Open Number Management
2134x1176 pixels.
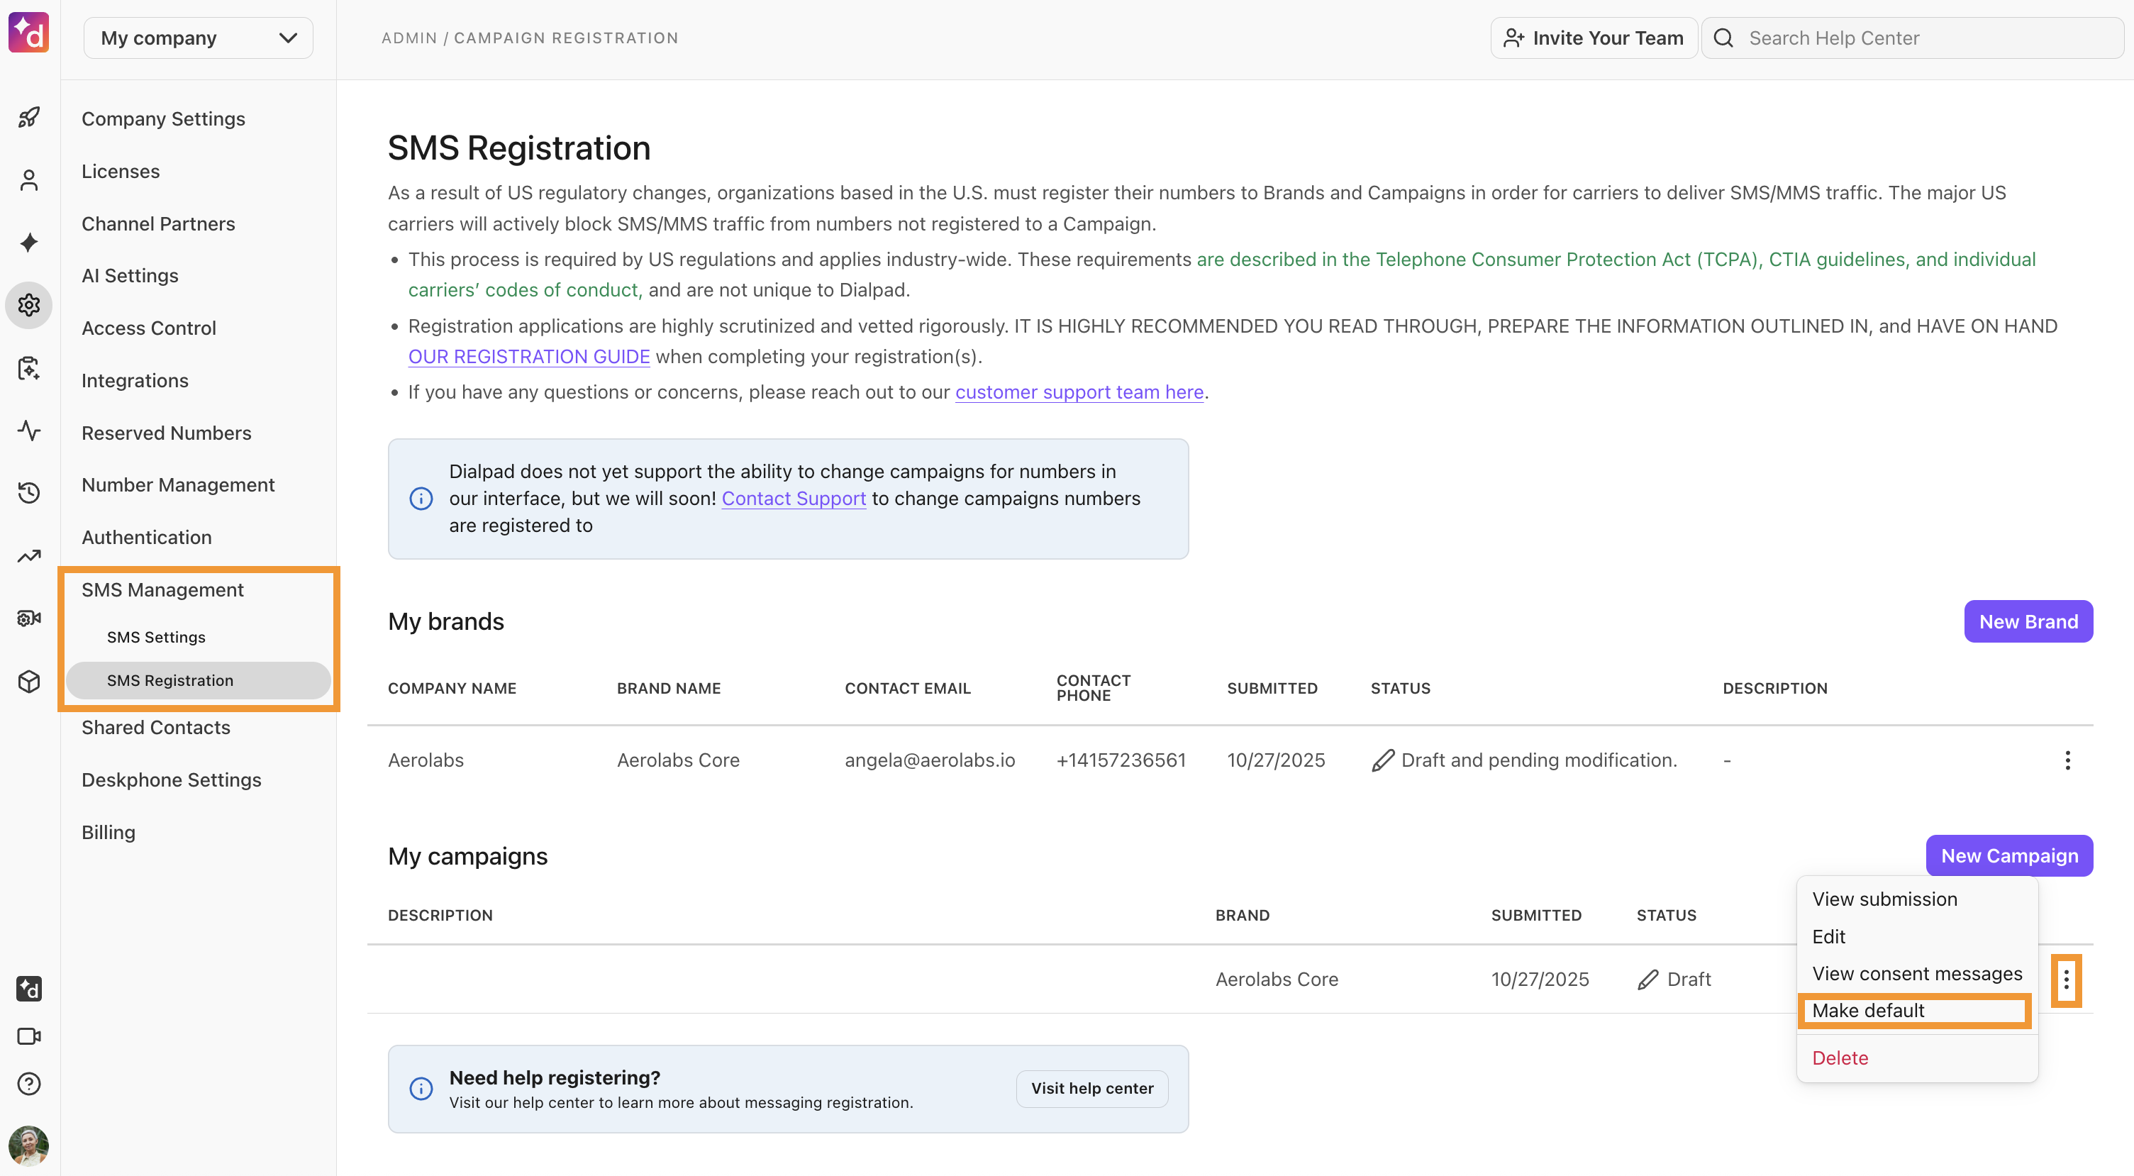178,485
